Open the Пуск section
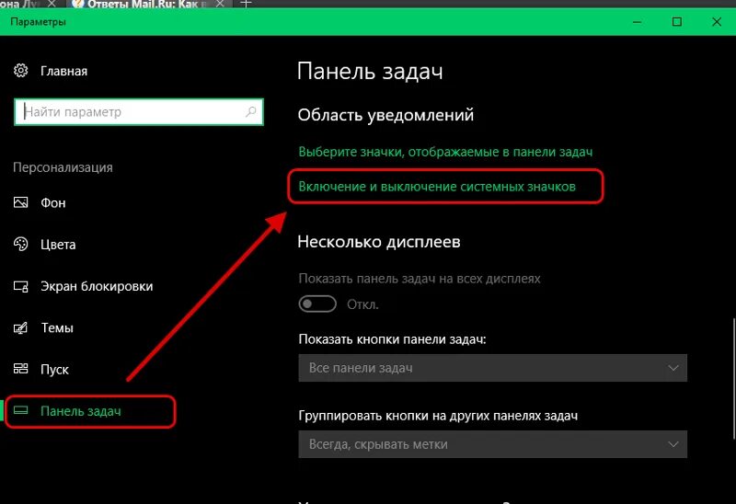Image resolution: width=736 pixels, height=504 pixels. 54,370
